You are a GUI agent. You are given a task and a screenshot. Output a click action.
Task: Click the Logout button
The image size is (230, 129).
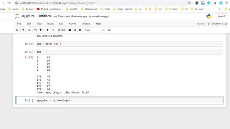click(221, 16)
